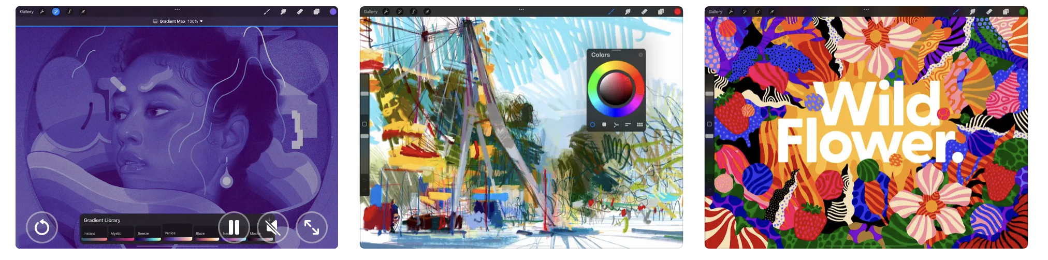Choose the Mystic gradient

121,234
